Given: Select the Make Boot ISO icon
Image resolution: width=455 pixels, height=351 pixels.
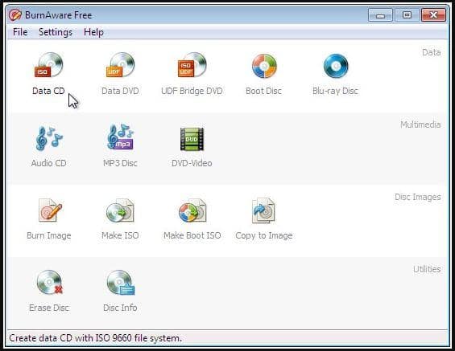Looking at the screenshot, I should 192,210.
